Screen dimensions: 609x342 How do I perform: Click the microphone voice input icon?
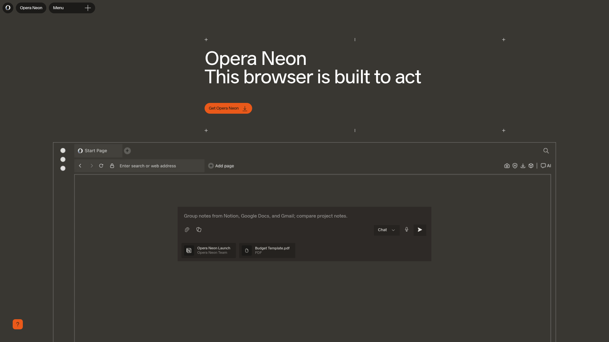(407, 230)
